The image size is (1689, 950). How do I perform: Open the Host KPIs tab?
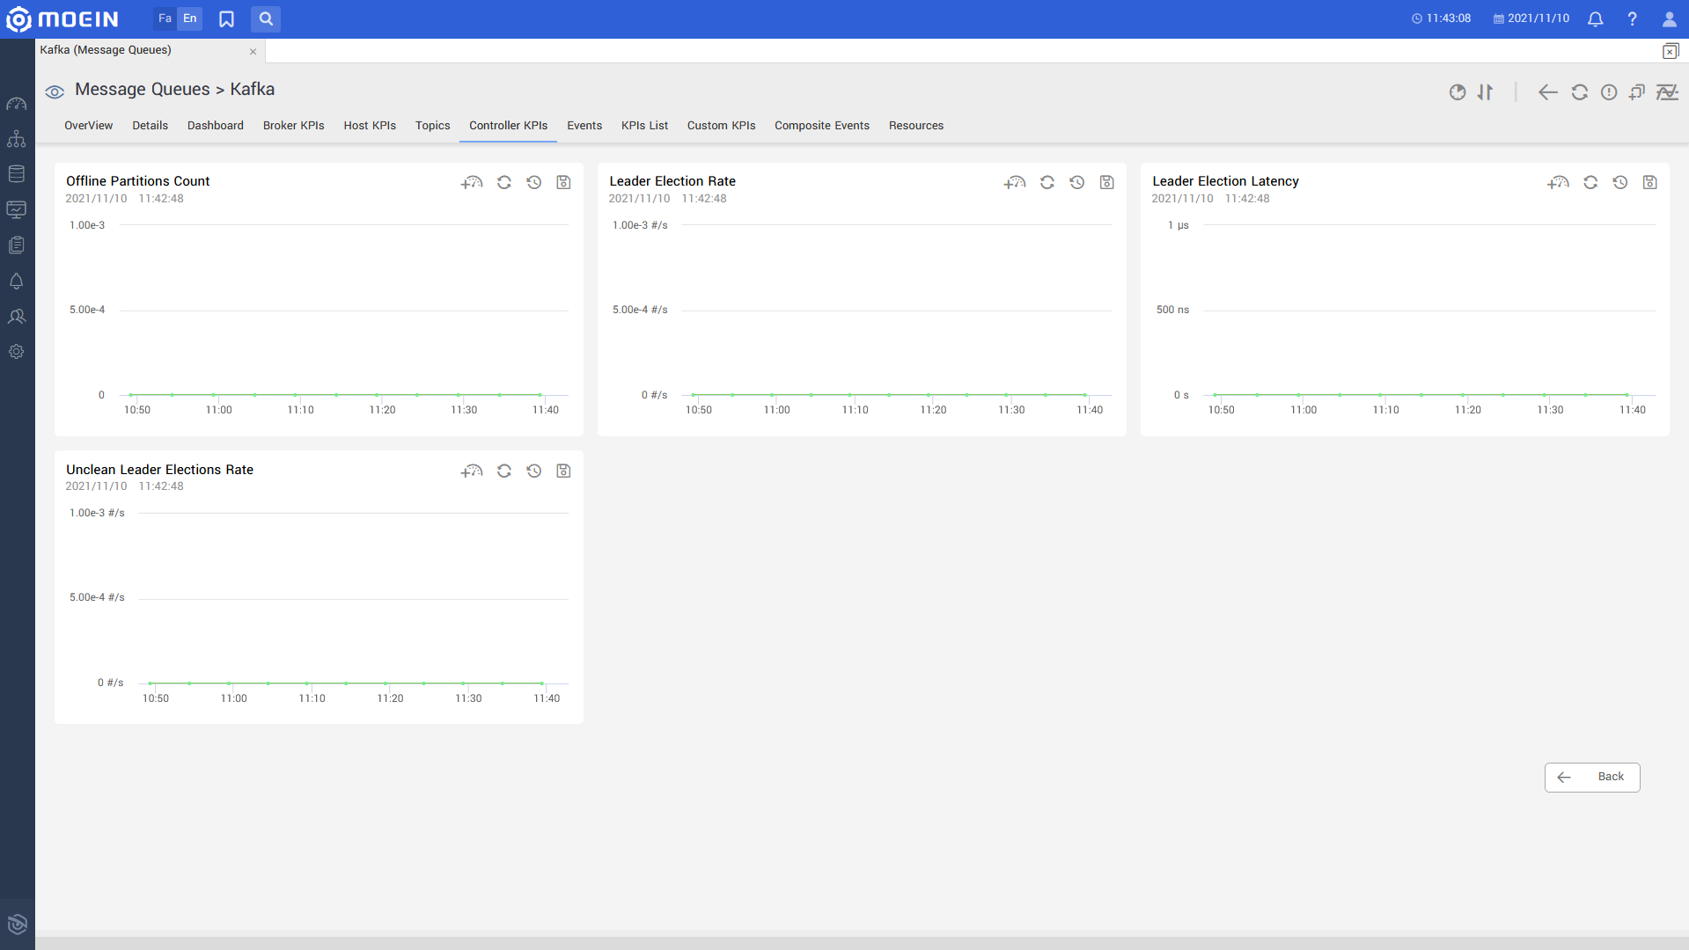370,126
